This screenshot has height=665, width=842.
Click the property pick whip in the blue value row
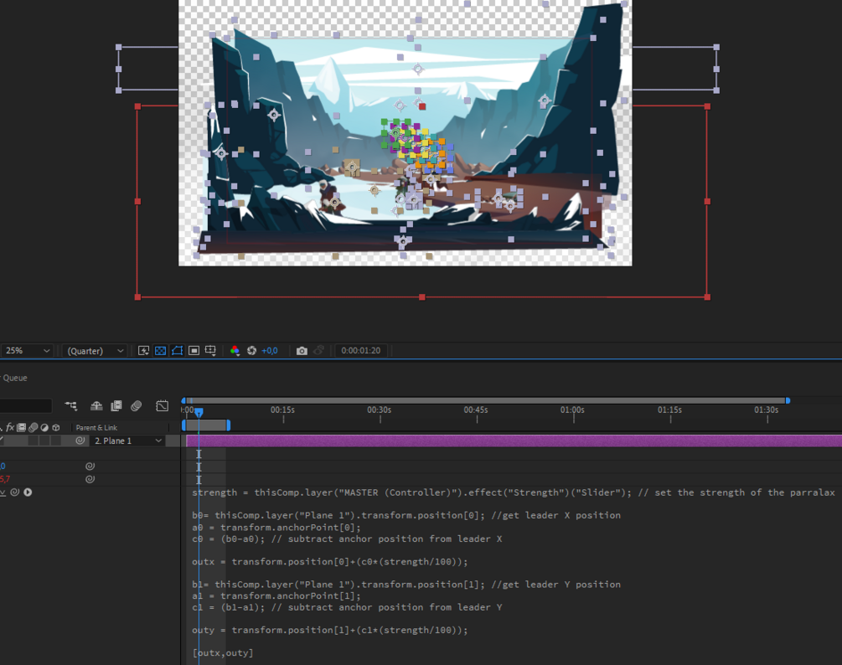[90, 467]
